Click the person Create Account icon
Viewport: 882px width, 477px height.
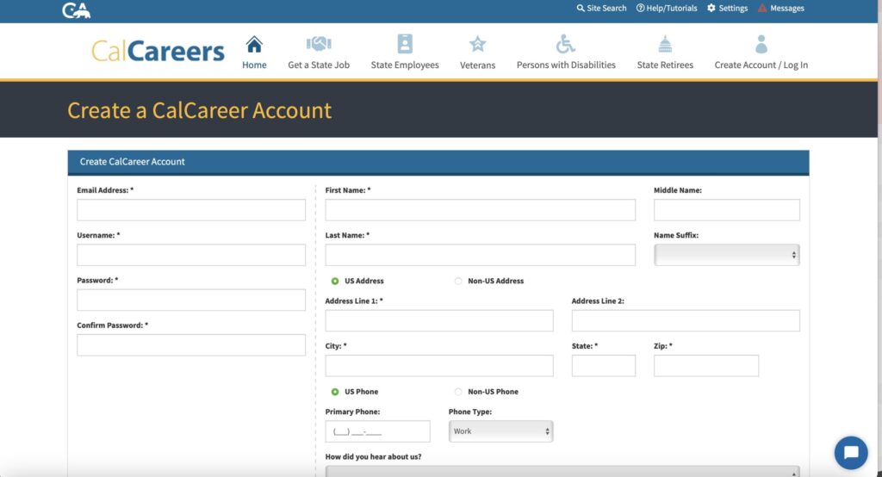click(x=761, y=44)
